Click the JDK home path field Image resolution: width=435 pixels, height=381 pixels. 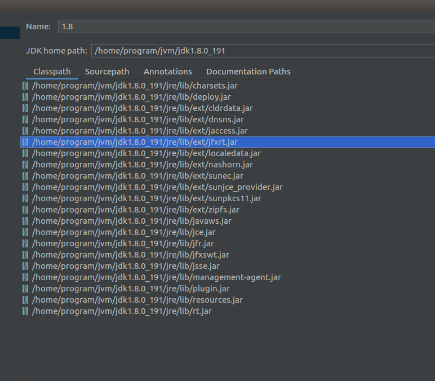pos(263,51)
